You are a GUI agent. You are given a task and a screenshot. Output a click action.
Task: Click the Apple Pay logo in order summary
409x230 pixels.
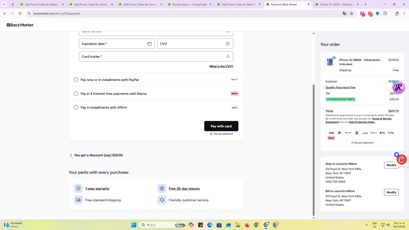[x=382, y=133]
